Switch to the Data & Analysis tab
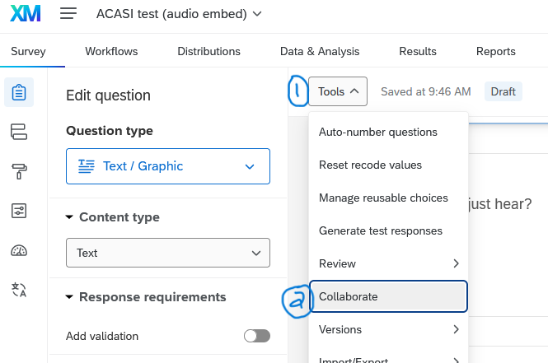The height and width of the screenshot is (363, 548). 319,52
